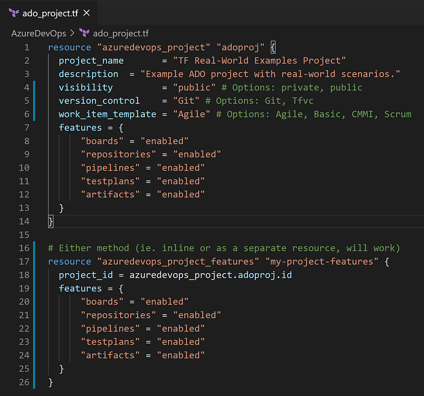
Task: Expand the breadcrumb chevron after AzureDevOps
Action: (x=72, y=33)
